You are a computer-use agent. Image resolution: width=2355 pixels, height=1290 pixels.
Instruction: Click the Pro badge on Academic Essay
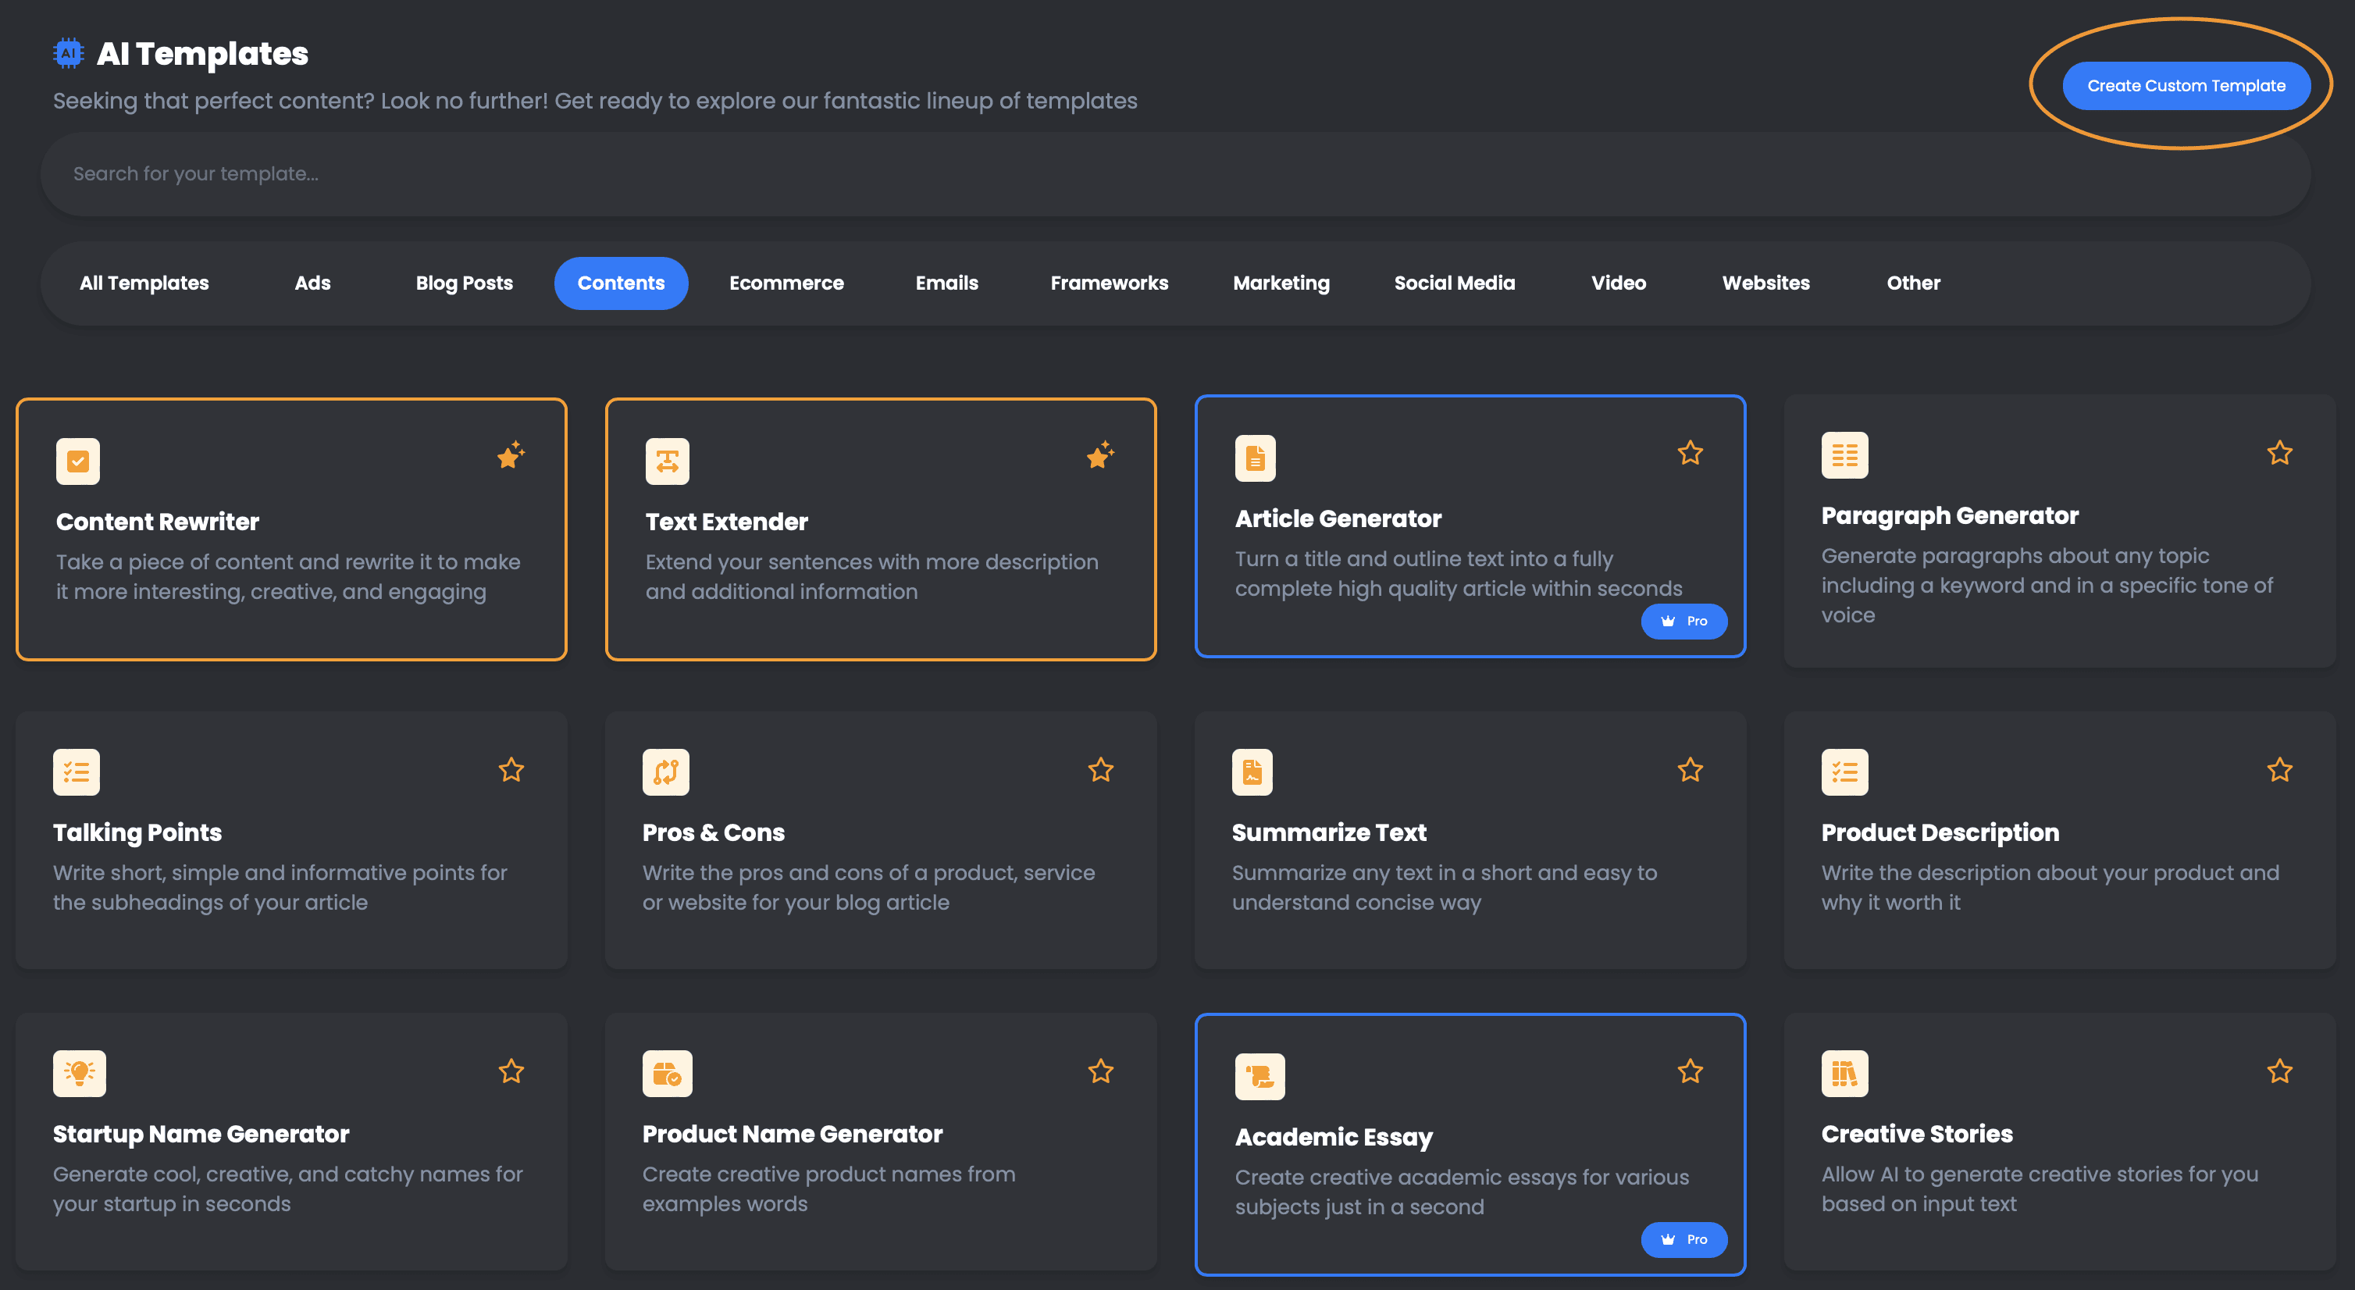click(1684, 1240)
